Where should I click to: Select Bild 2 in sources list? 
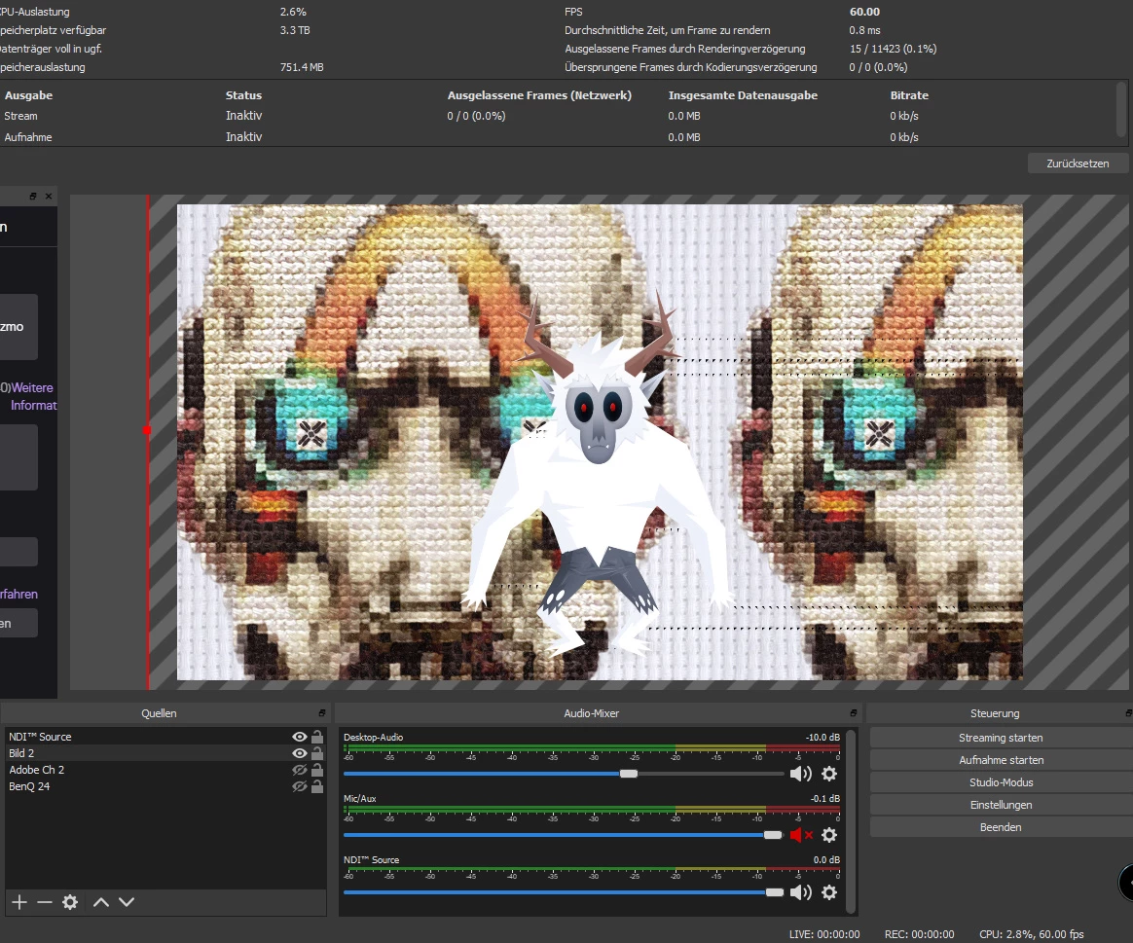(165, 753)
